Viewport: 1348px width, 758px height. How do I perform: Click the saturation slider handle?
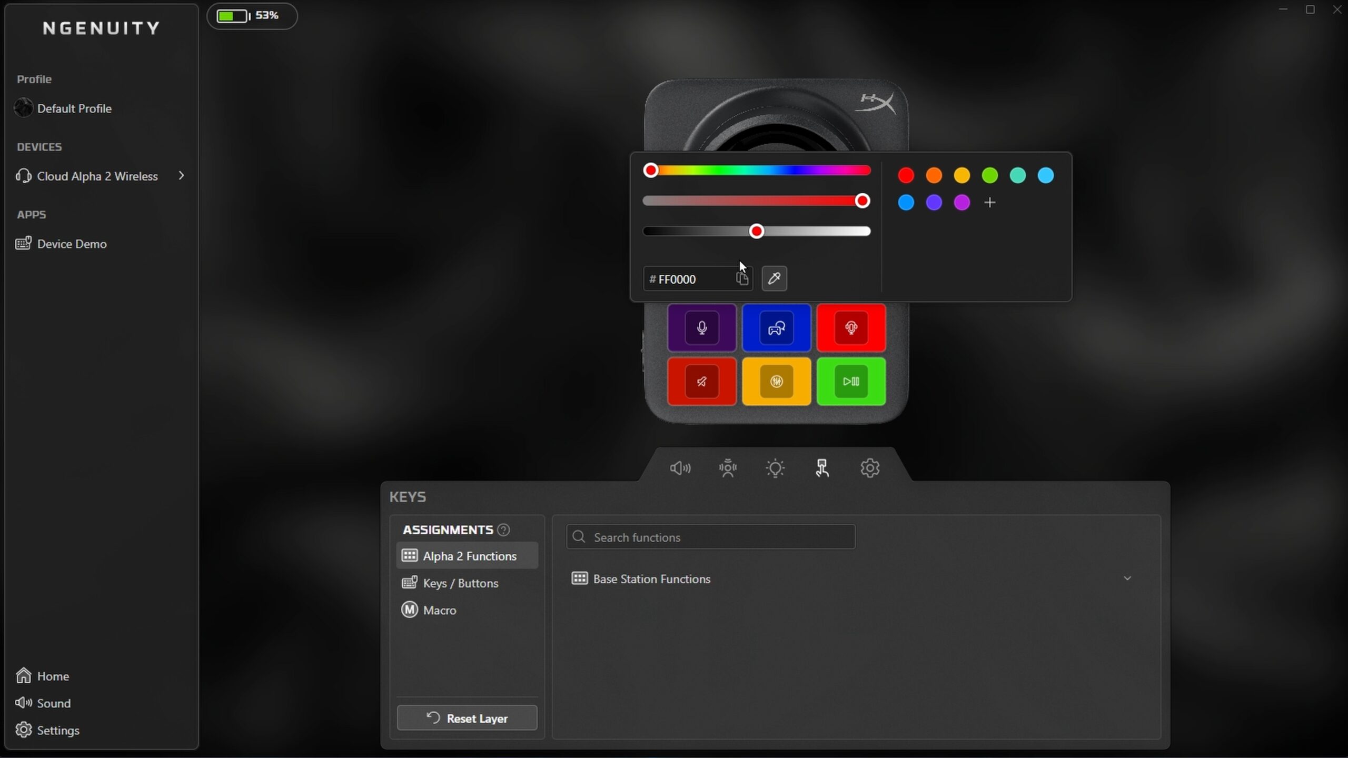862,201
